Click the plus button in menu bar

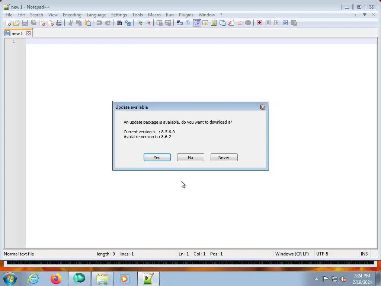click(x=355, y=15)
